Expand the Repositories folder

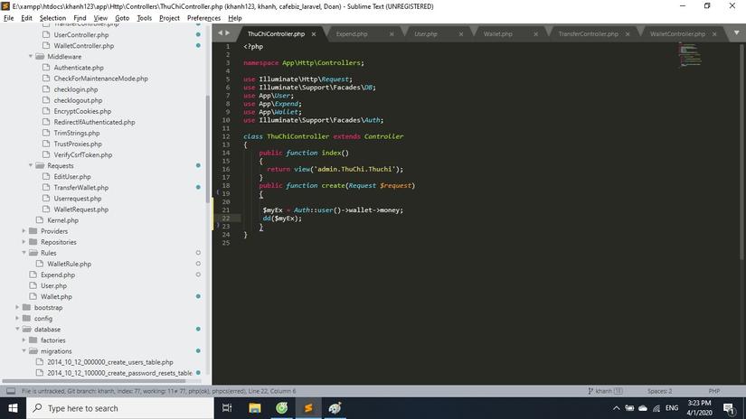click(24, 242)
